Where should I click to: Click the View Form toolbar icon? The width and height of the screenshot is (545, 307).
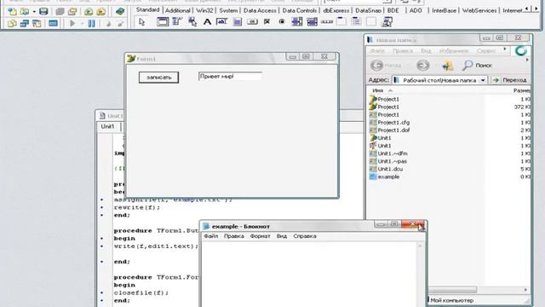click(x=25, y=24)
